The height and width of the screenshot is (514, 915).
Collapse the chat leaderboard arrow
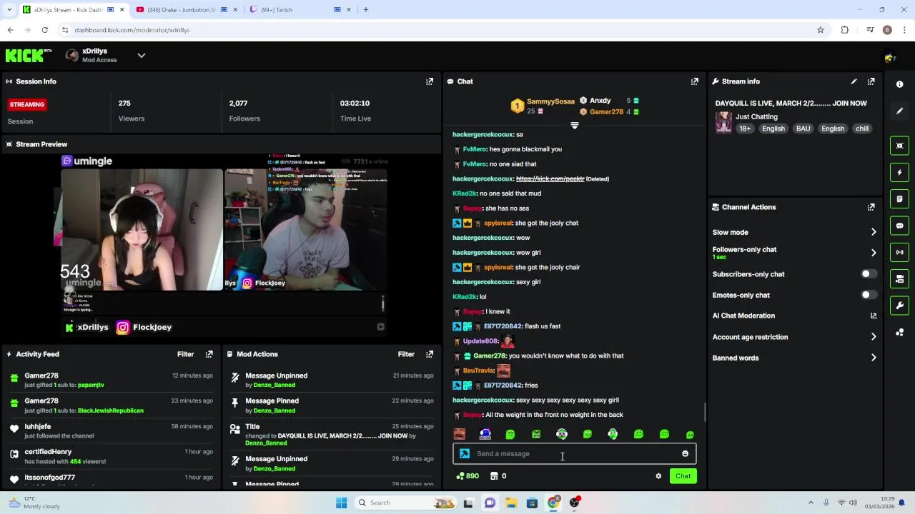click(574, 125)
